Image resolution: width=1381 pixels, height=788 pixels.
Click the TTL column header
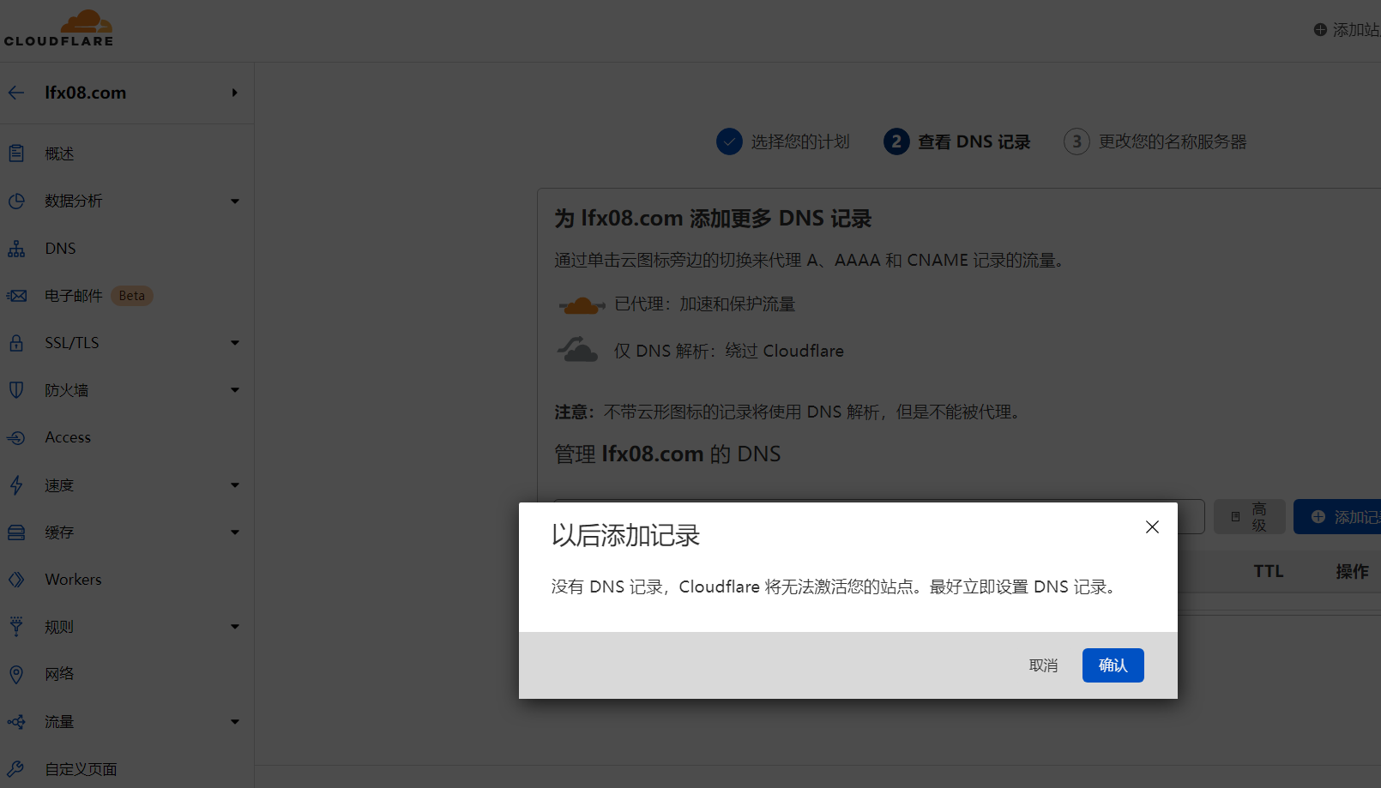click(1269, 571)
